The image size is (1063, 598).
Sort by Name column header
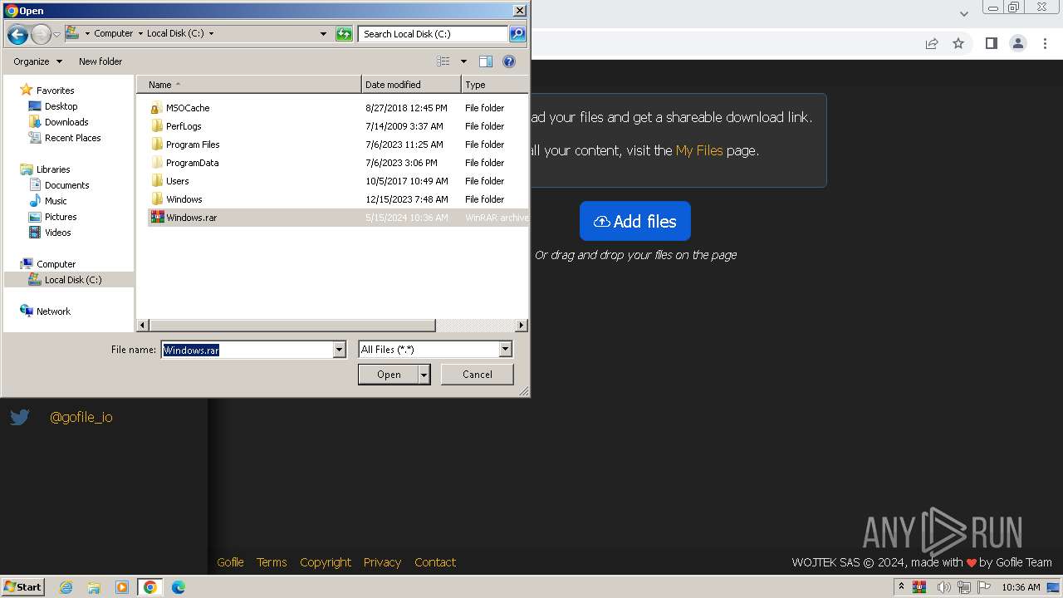click(248, 85)
